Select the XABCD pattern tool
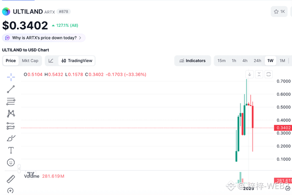The height and width of the screenshot is (195, 292). click(11, 114)
